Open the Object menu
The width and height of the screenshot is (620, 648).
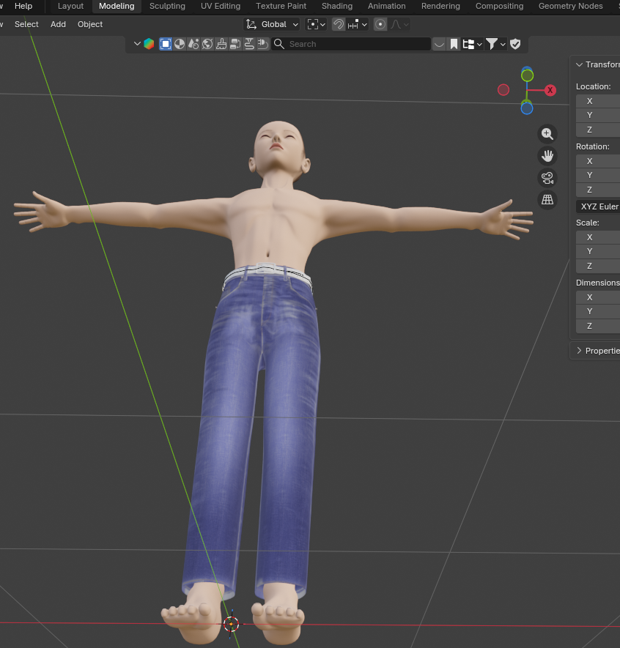click(x=89, y=24)
